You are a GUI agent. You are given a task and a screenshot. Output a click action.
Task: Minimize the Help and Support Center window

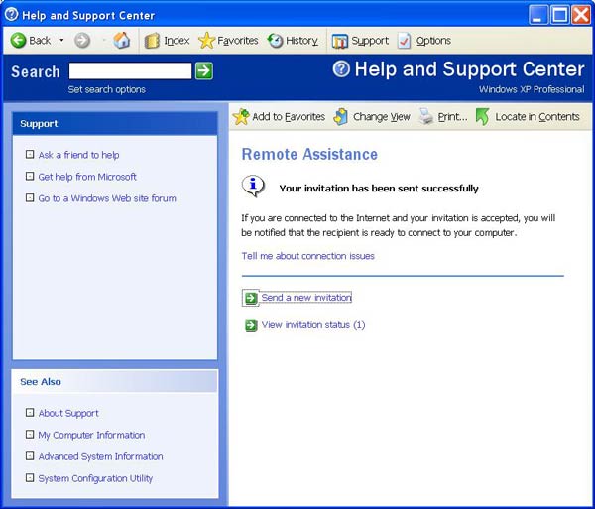pos(538,15)
